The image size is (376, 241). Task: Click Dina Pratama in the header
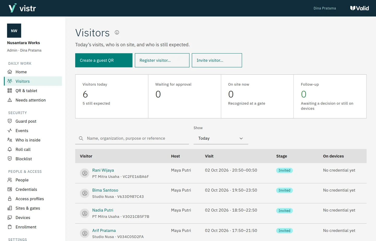pos(325,8)
